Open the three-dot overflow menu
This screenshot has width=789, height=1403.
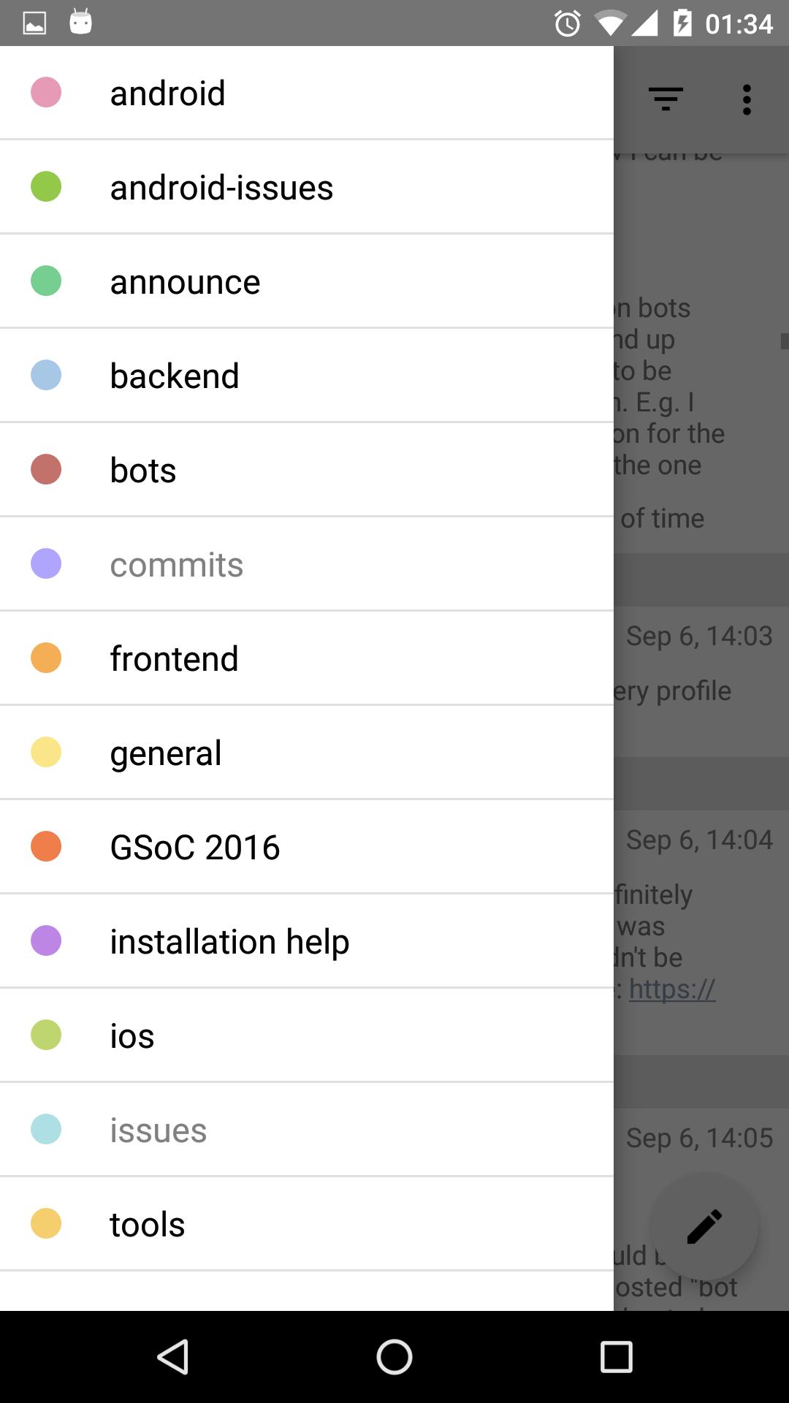tap(746, 99)
